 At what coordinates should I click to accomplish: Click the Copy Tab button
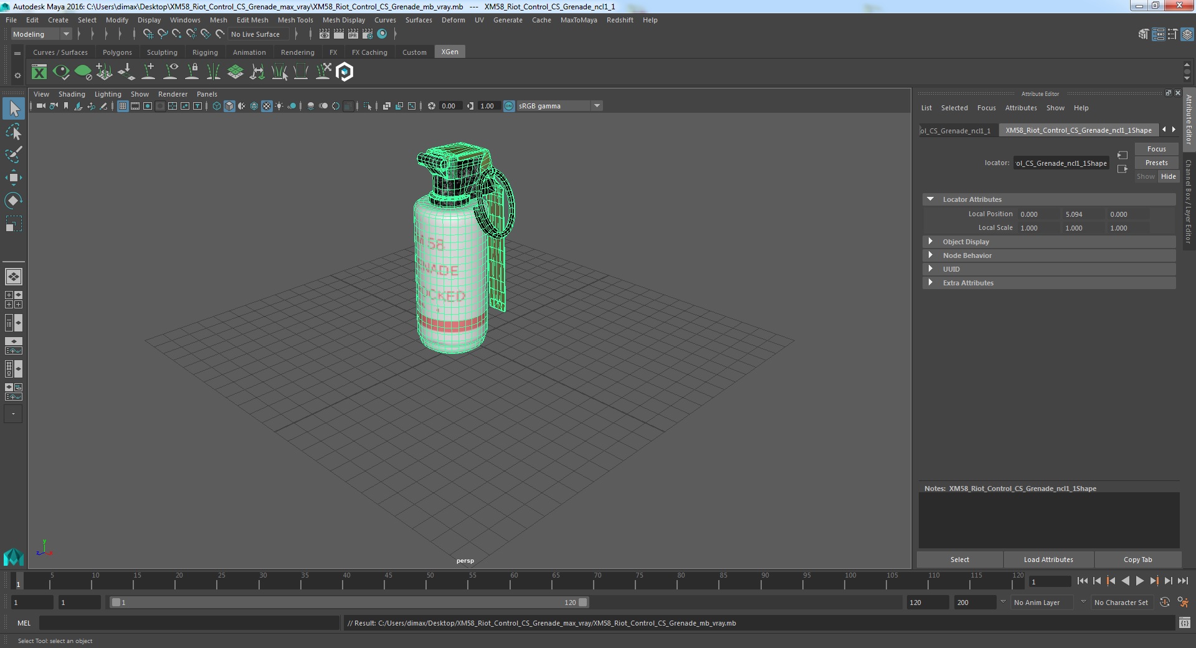1137,560
